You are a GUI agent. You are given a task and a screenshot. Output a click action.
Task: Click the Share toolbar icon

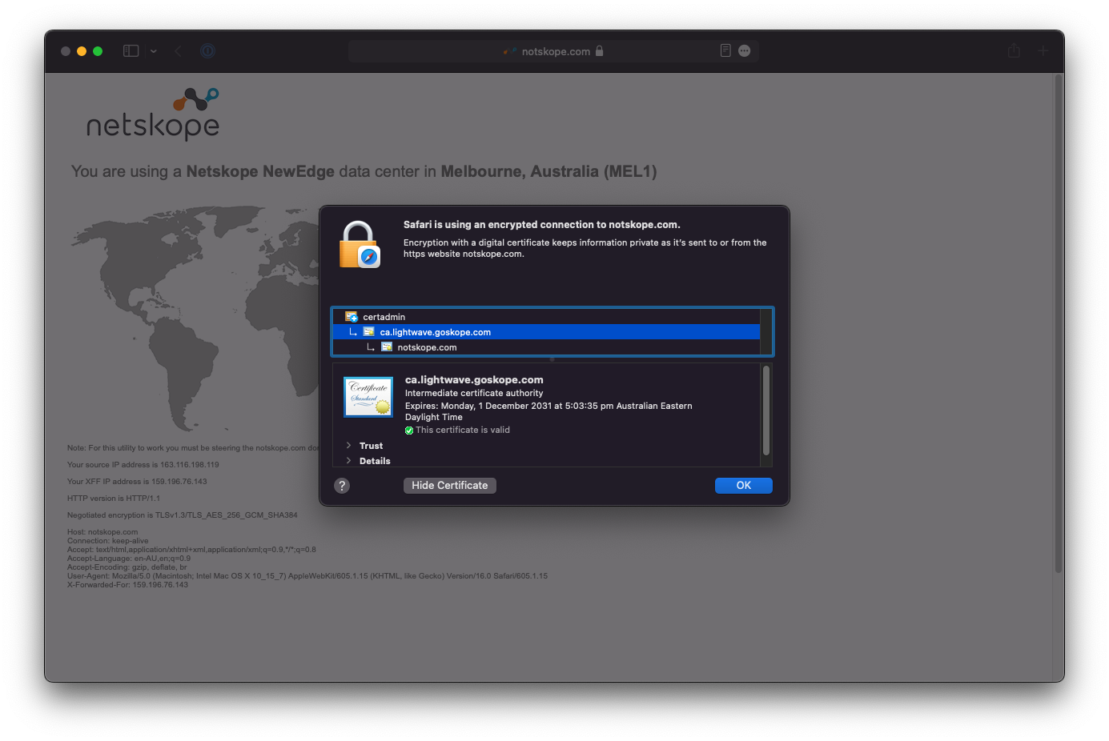pyautogui.click(x=1014, y=50)
